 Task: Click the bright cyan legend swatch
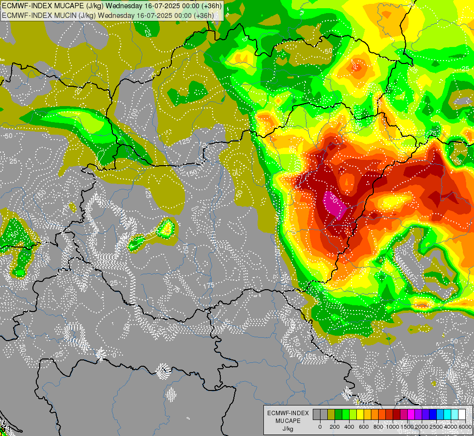[447, 415]
